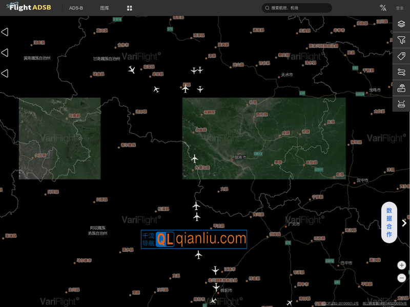The image size is (410, 307).
Task: Expand the bottom left triangle panel arrow
Action: (5, 74)
